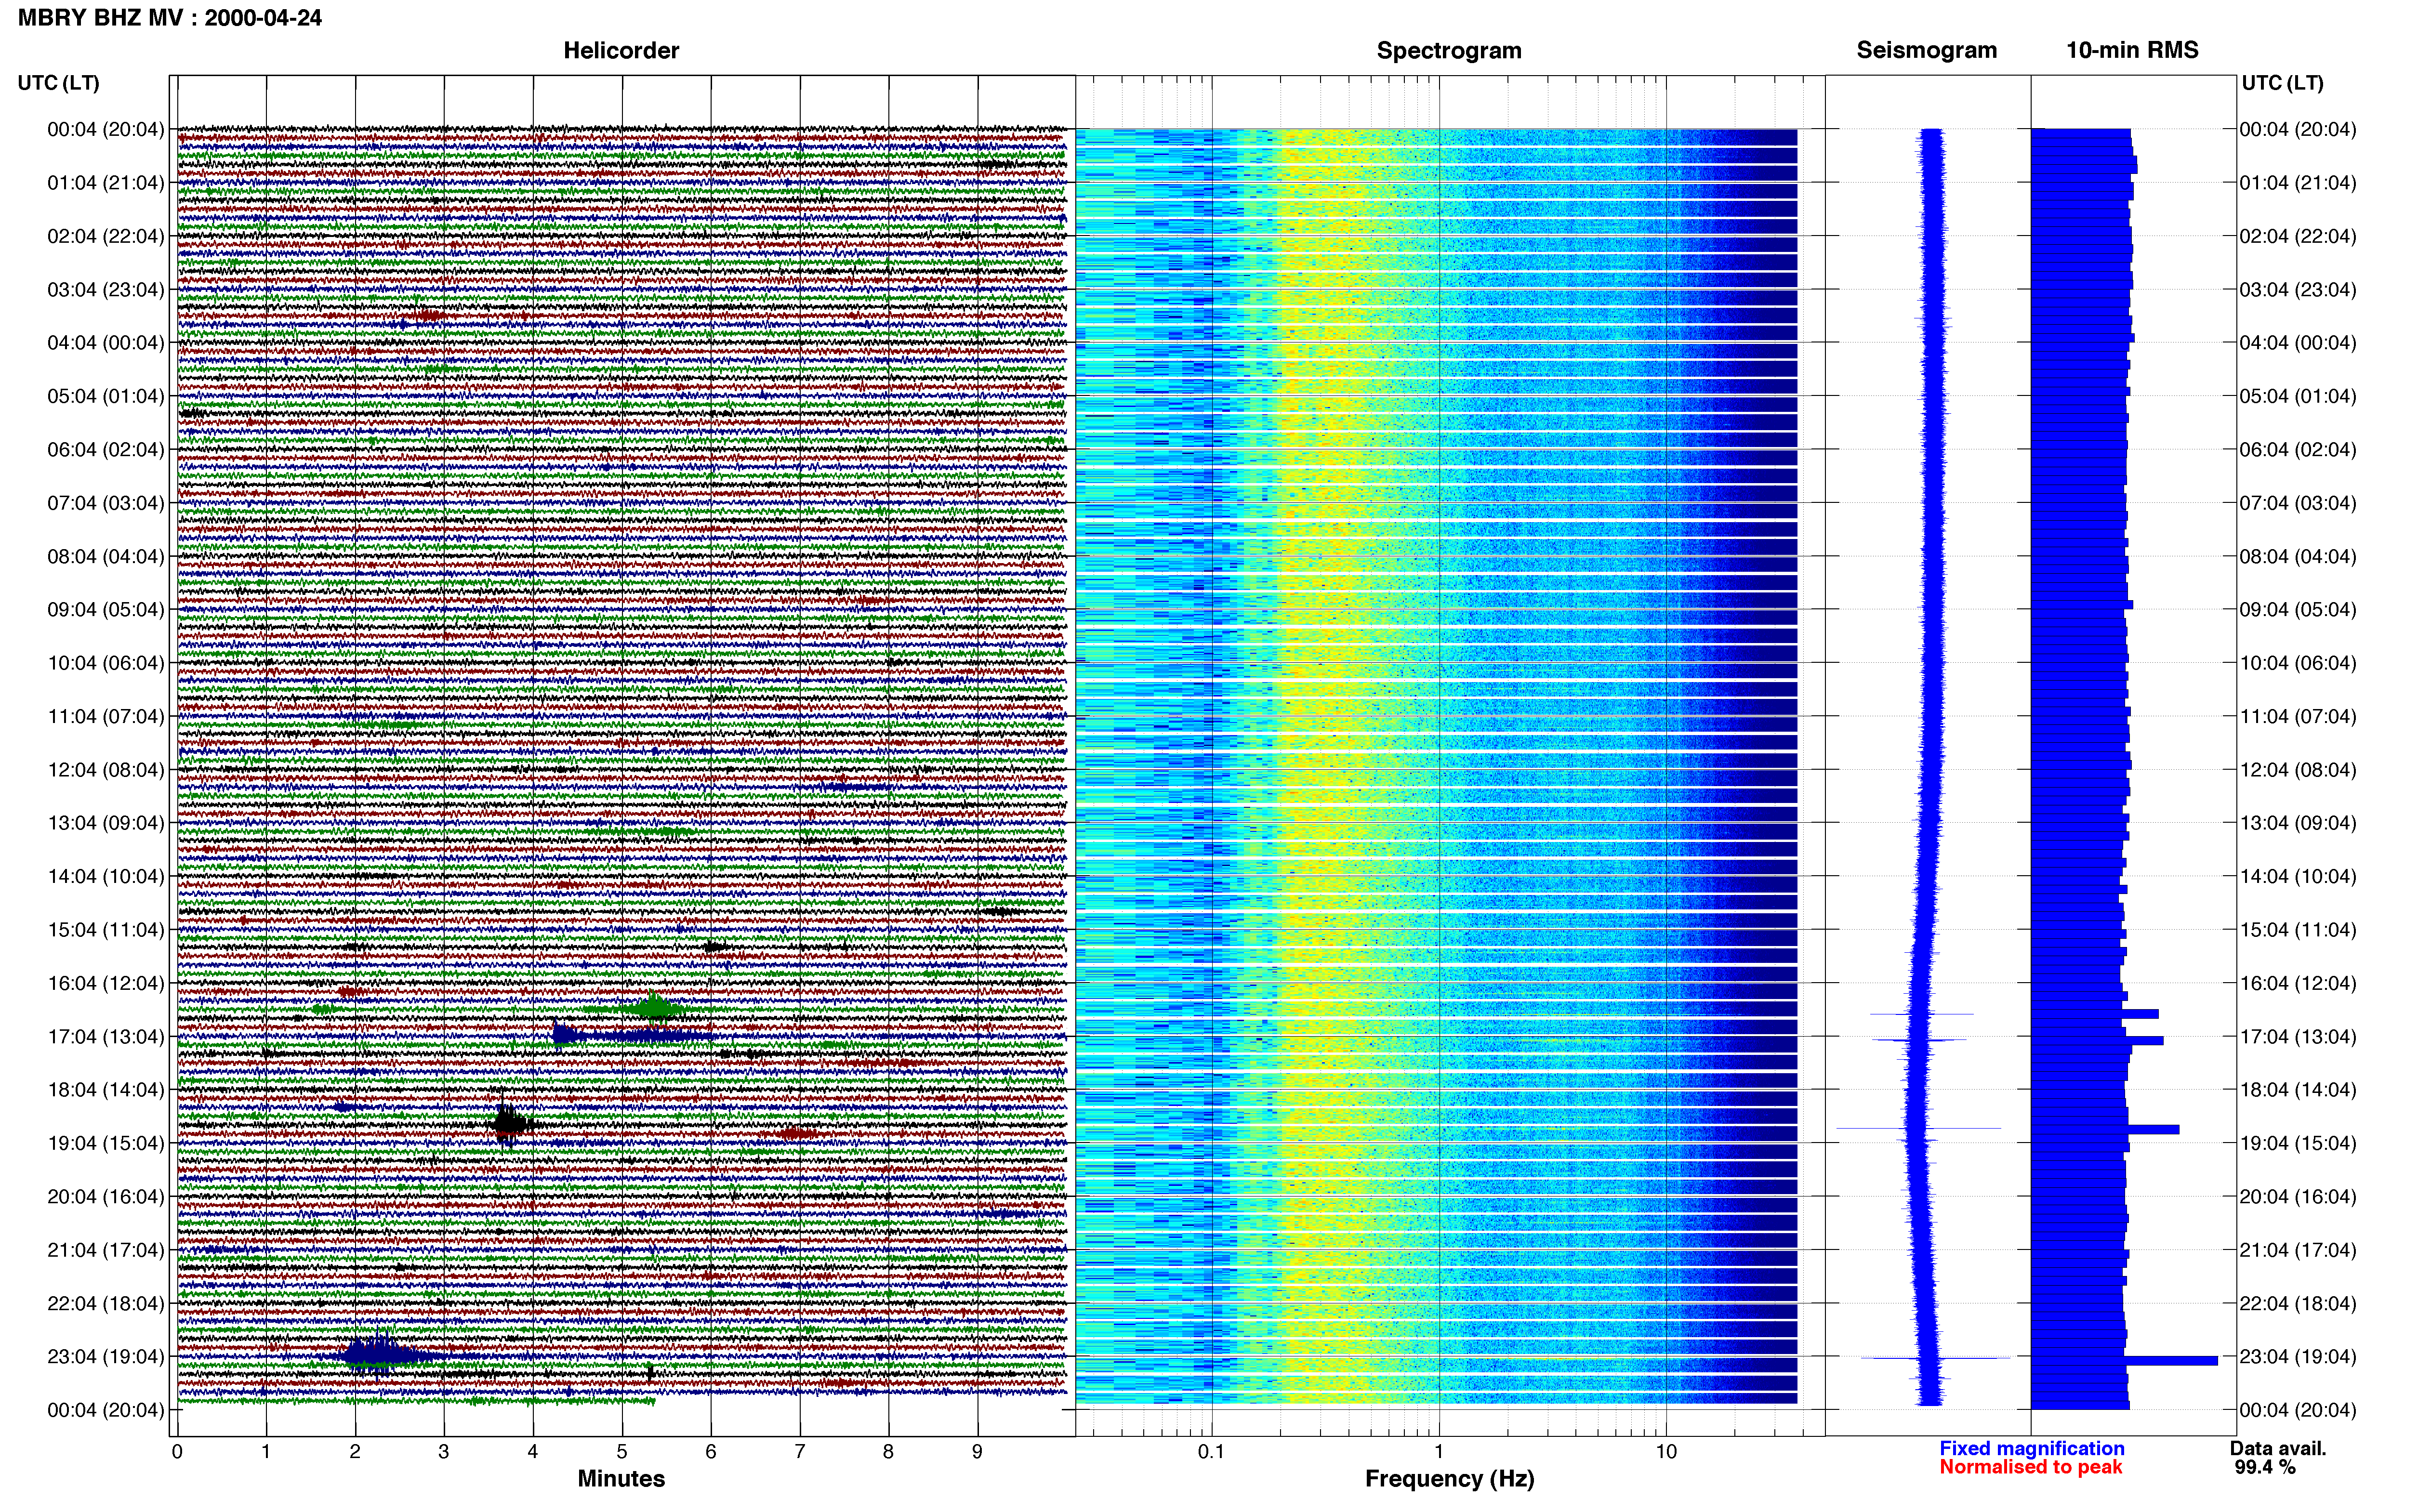Click the '10' frequency tick label
The image size is (2418, 1512).
[x=1665, y=1451]
